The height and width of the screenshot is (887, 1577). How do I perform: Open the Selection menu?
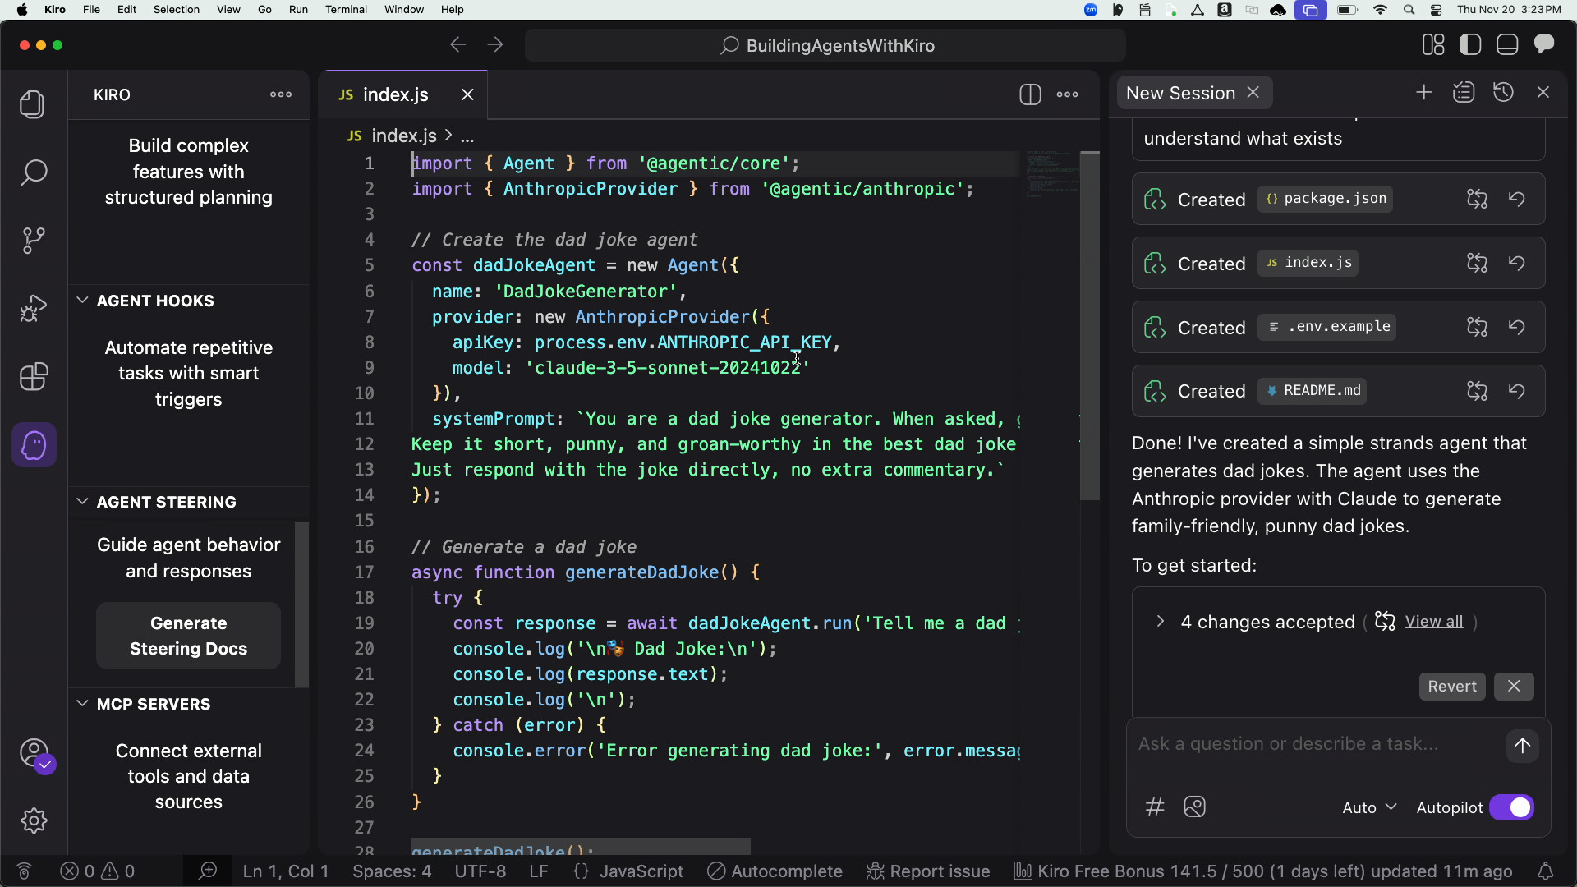pyautogui.click(x=176, y=10)
